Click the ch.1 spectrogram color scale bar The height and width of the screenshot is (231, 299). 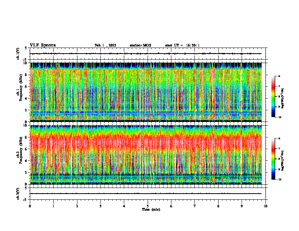click(x=273, y=97)
